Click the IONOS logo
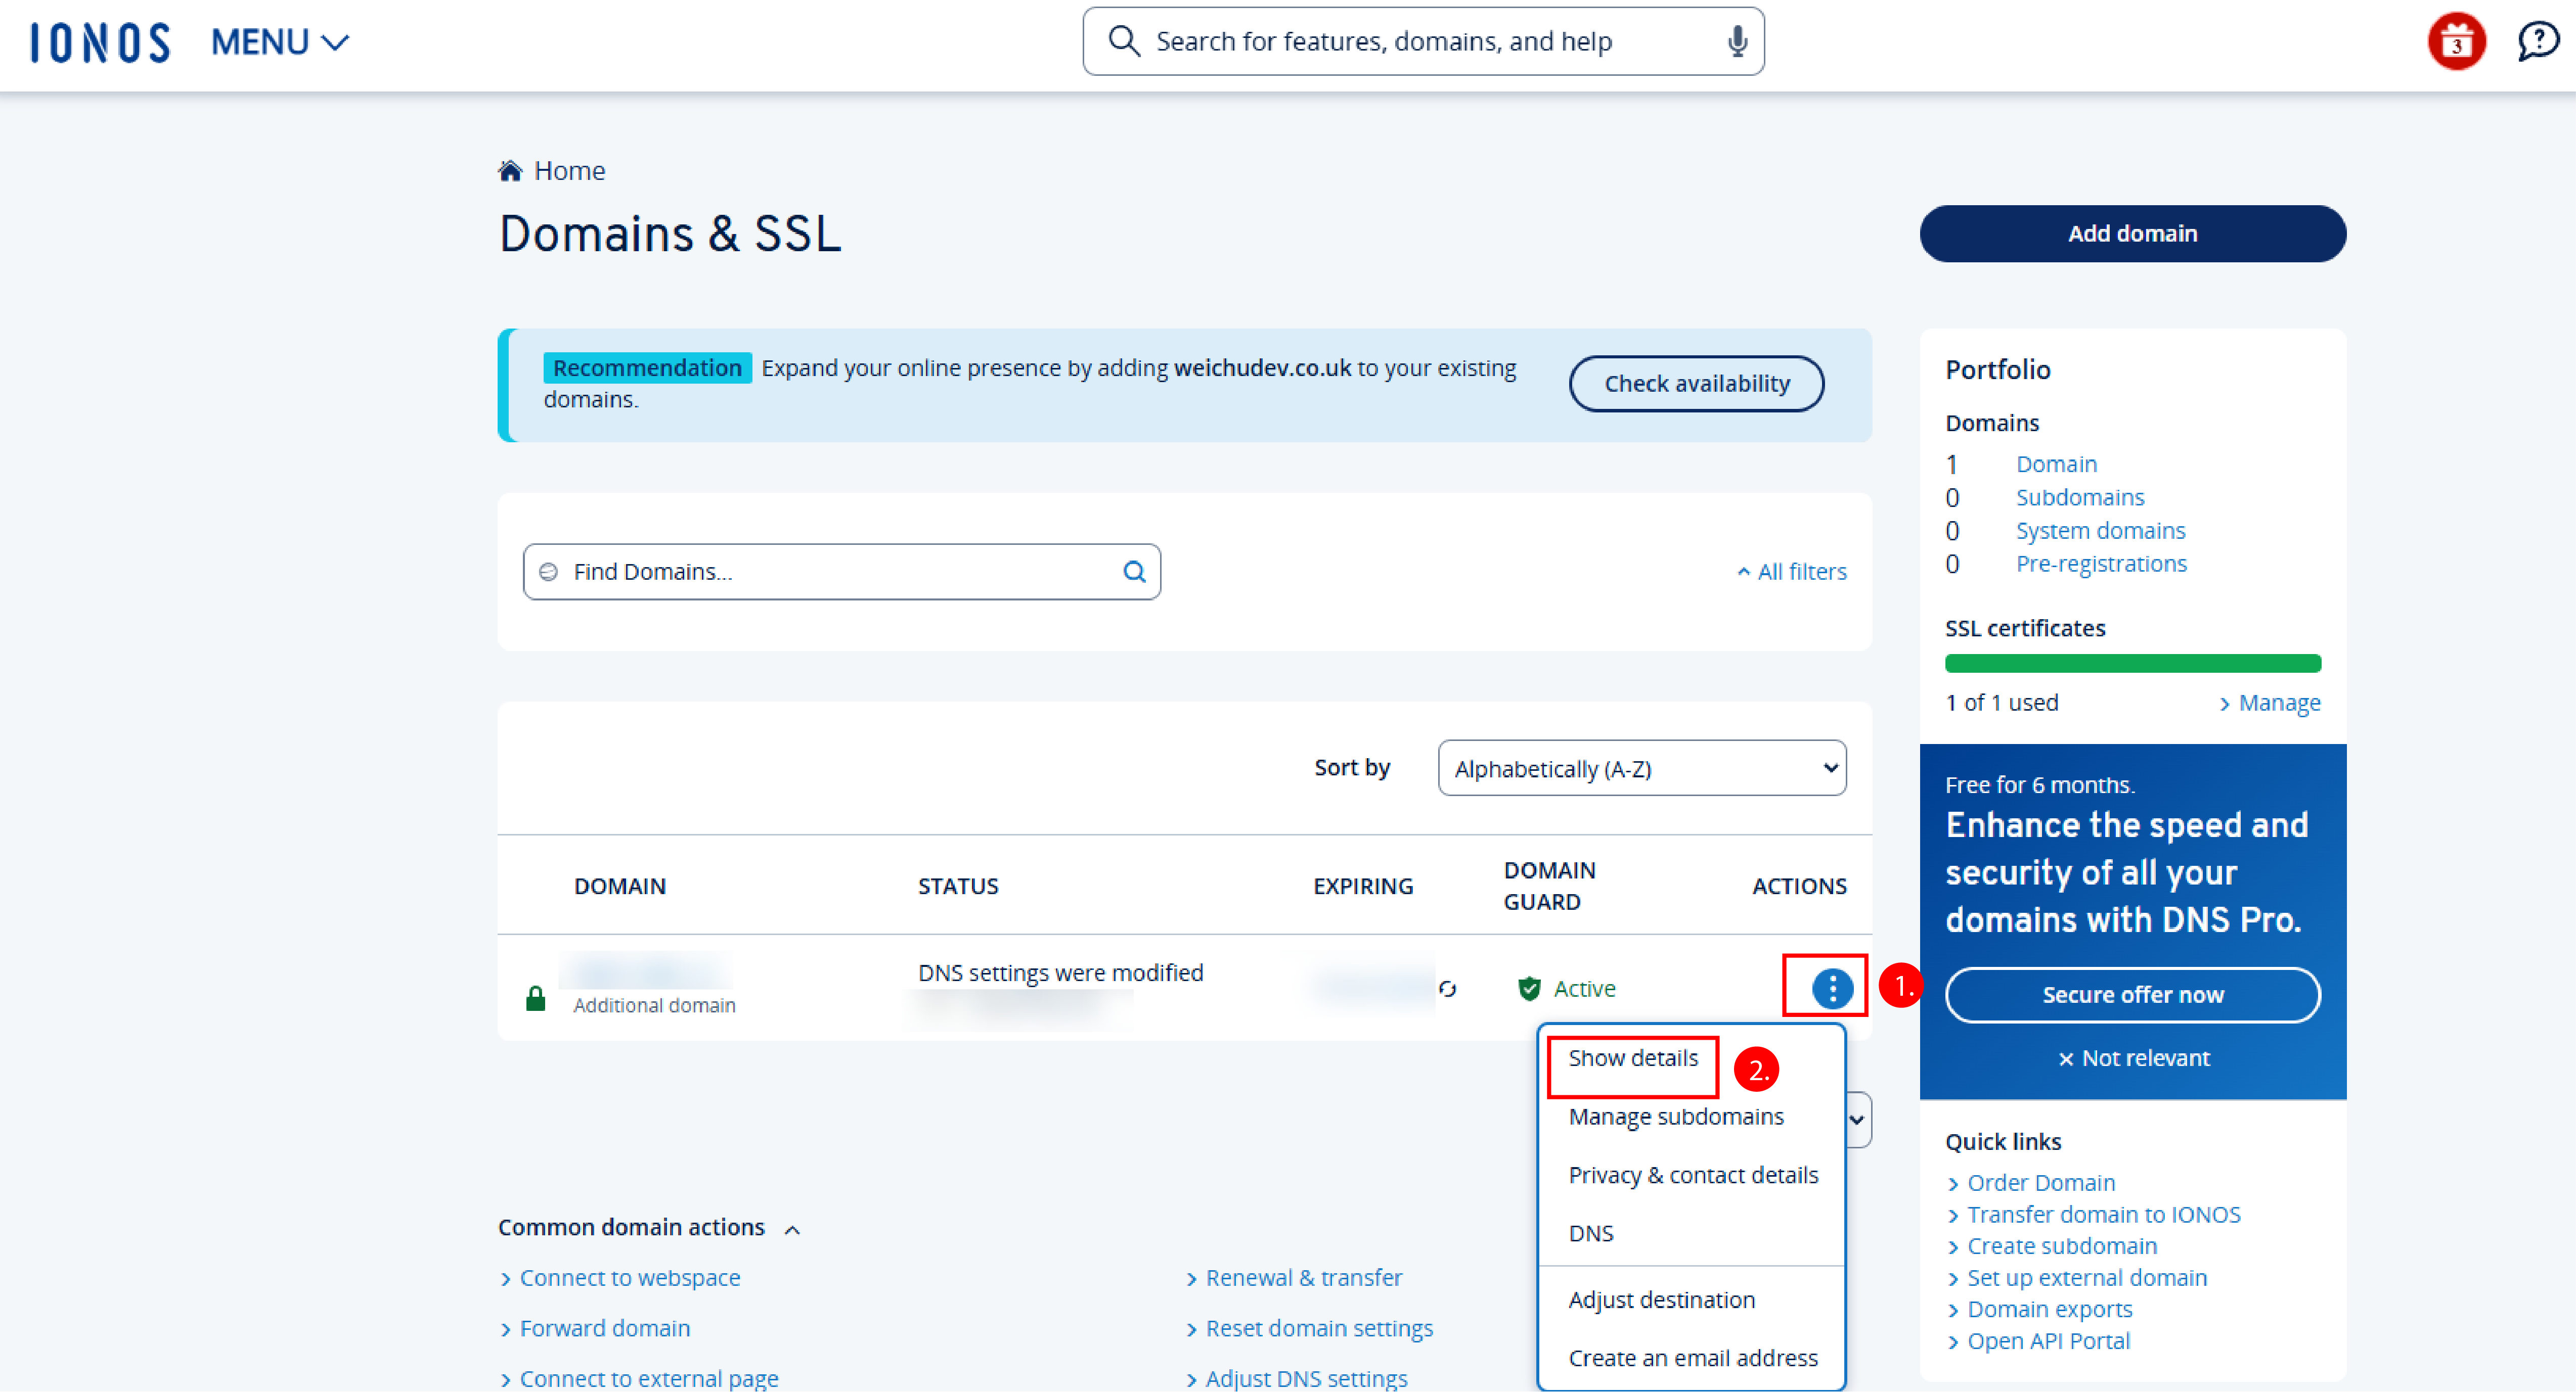This screenshot has width=2576, height=1392. point(100,42)
